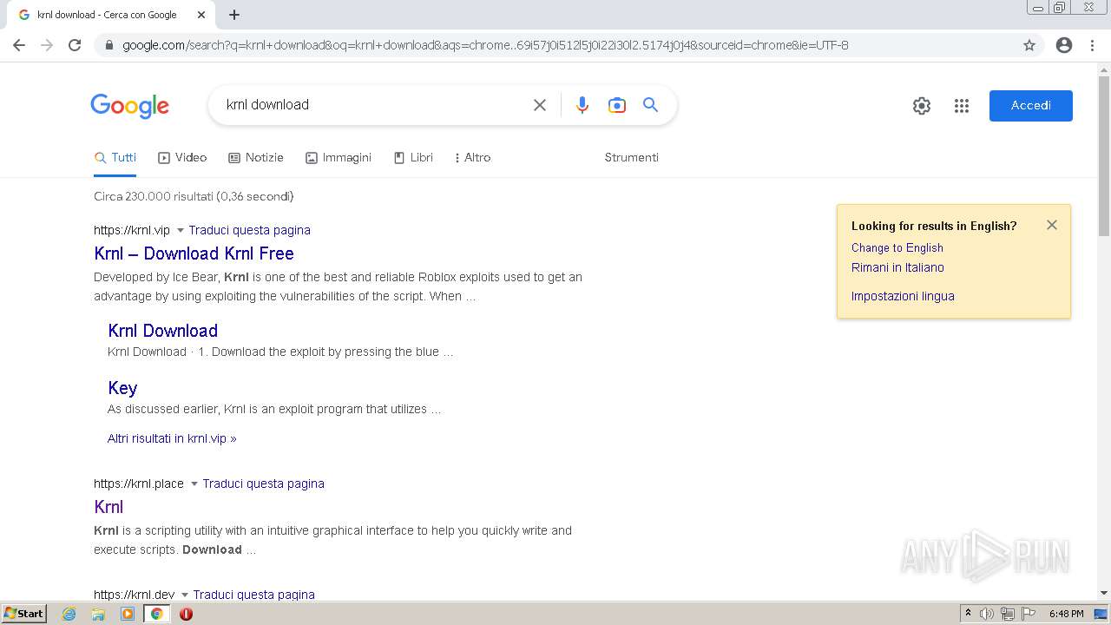Viewport: 1111px width, 625px height.
Task: Open the 'Krnl Download' sublink
Action: (162, 331)
